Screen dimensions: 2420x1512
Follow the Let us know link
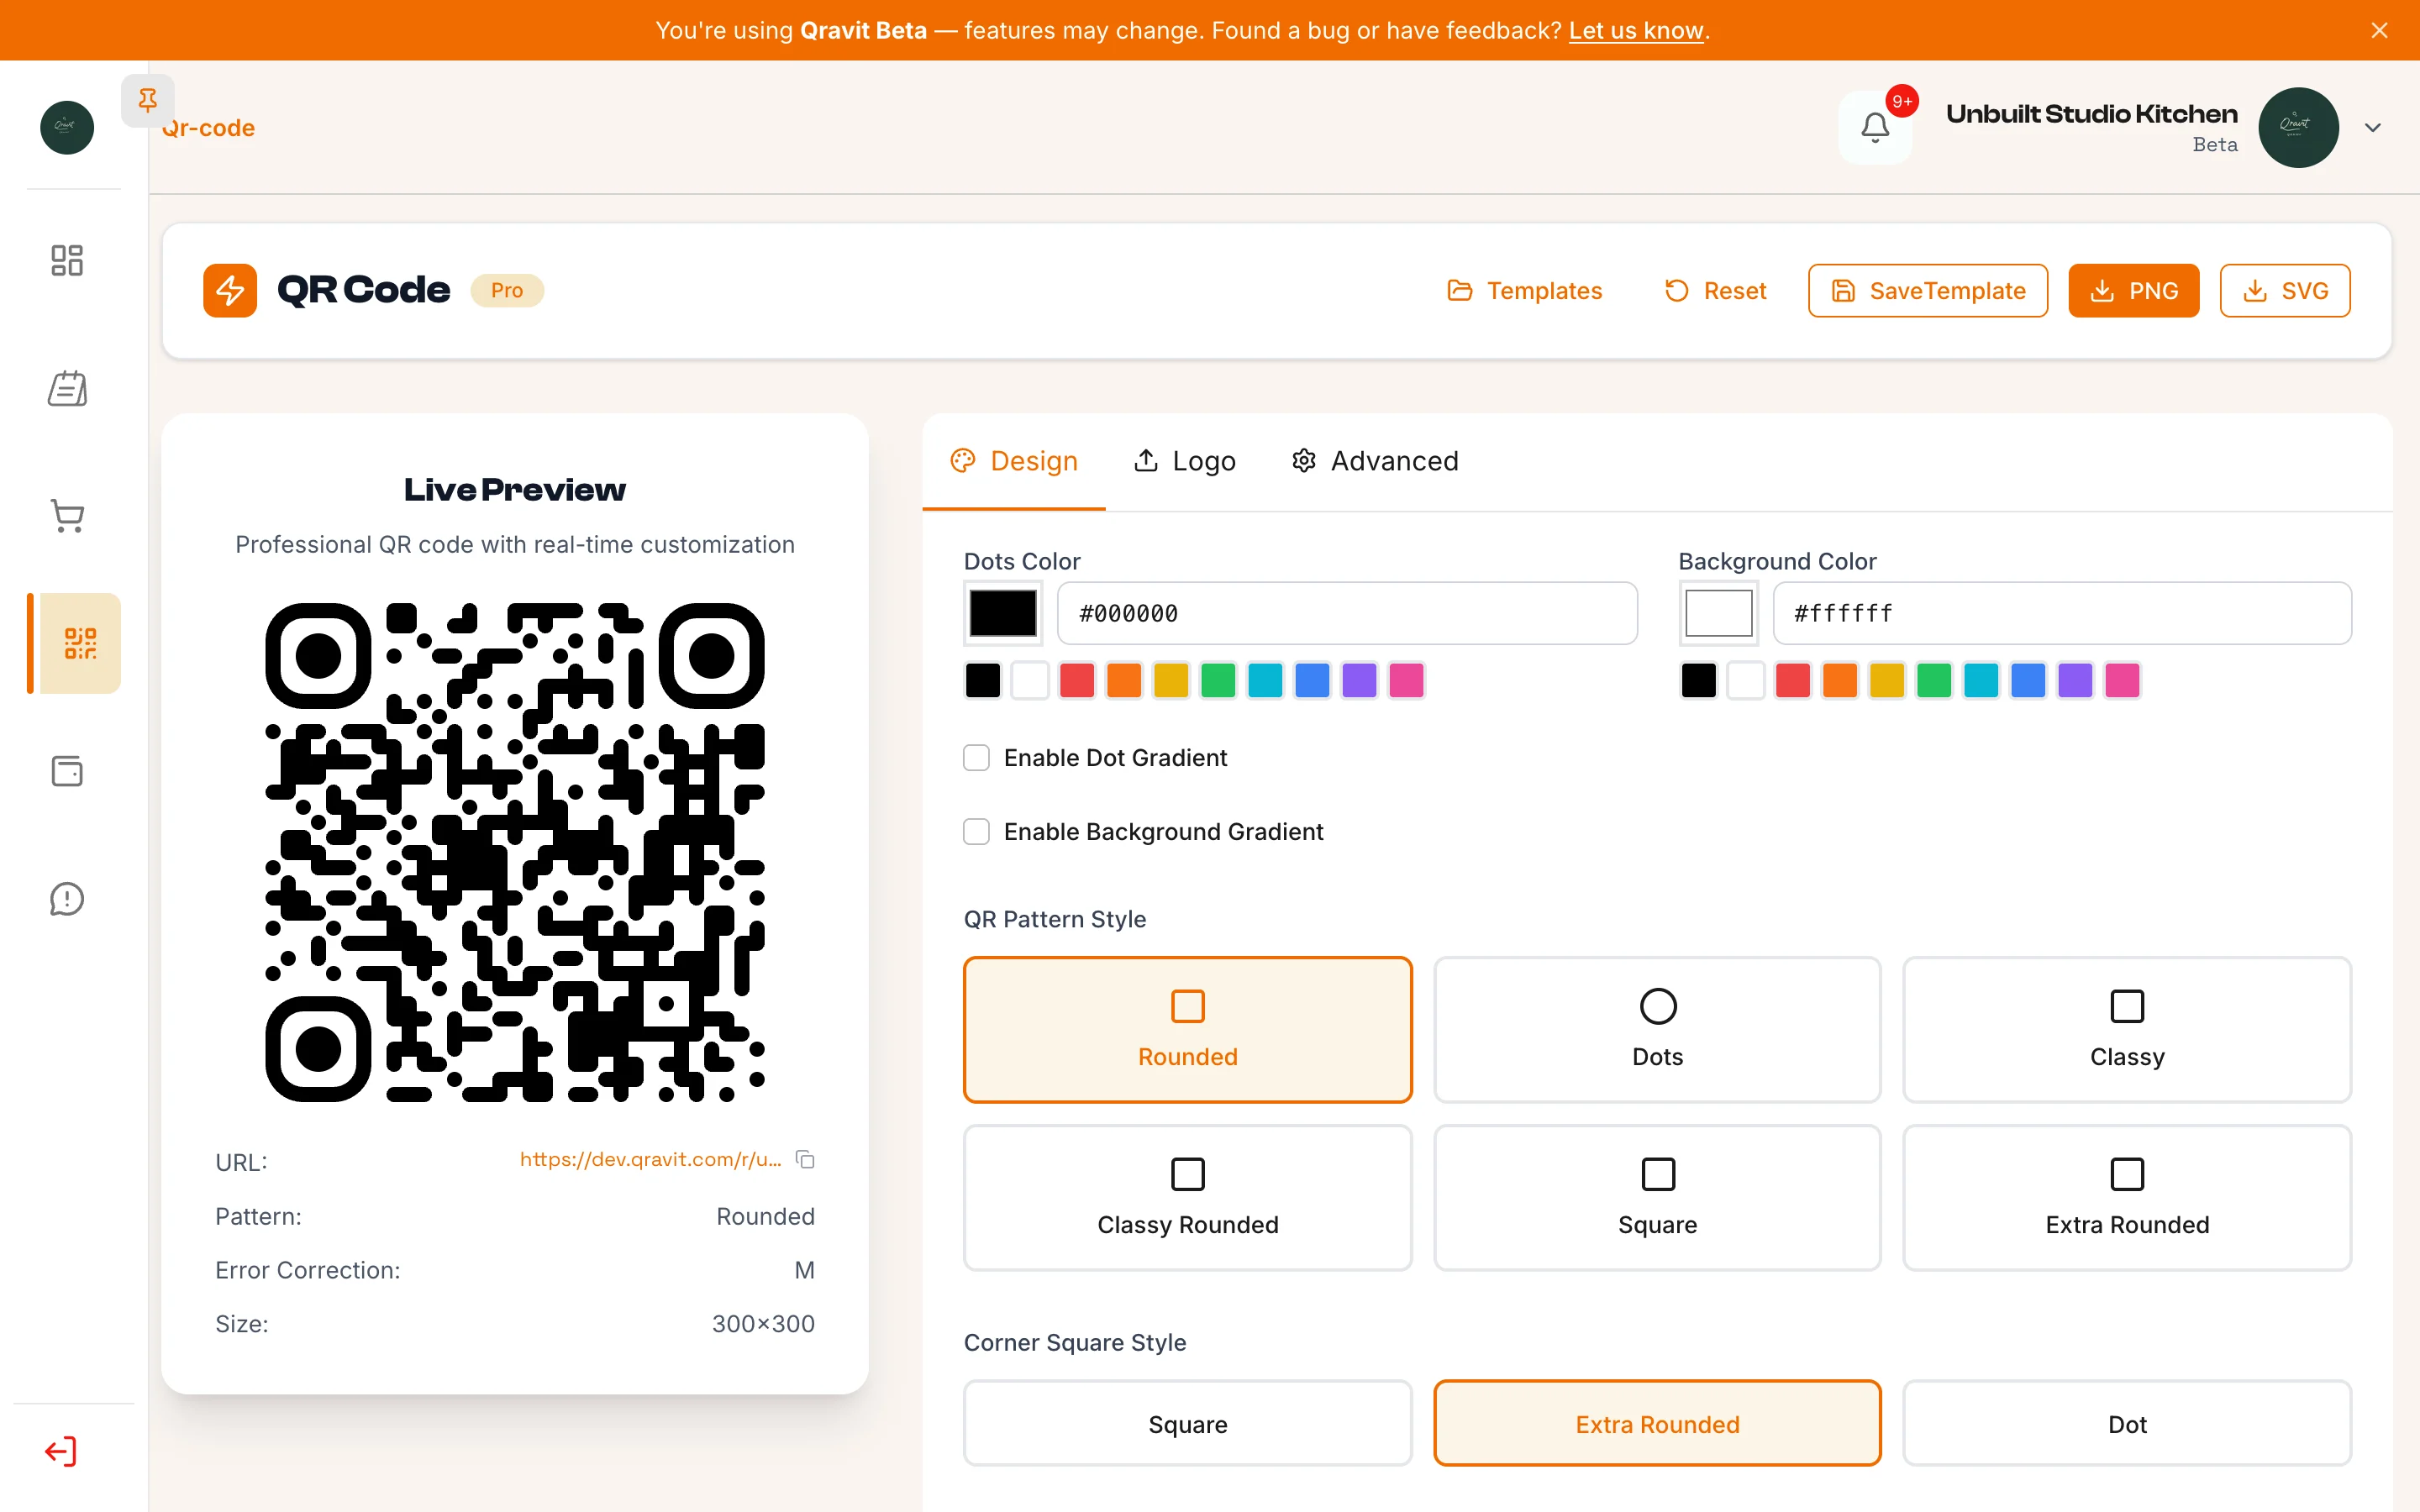tap(1636, 30)
